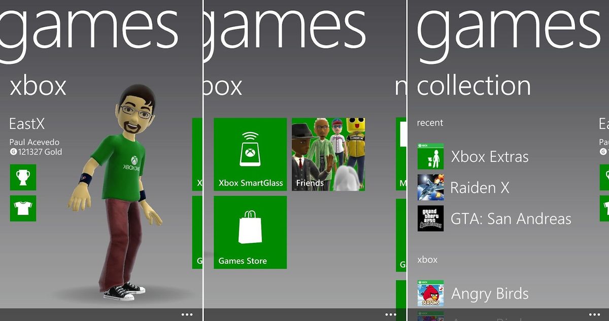Tap the SmartGlass wireless signal glyph
The image size is (609, 321).
(x=250, y=136)
